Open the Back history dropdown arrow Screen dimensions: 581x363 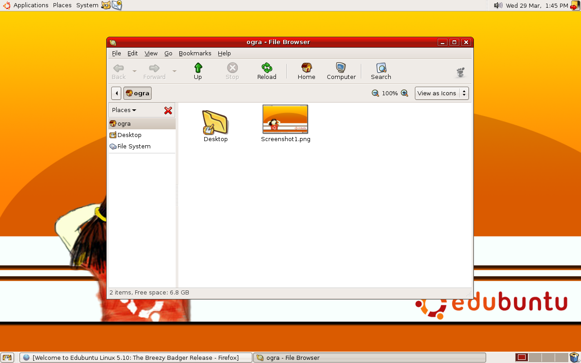pos(134,71)
